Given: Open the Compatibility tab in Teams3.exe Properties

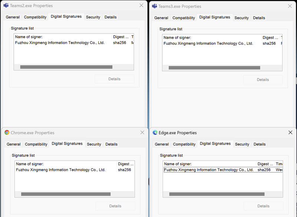Looking at the screenshot, I should [184, 17].
